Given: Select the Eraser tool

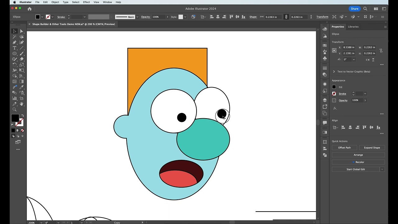Looking at the screenshot, I should (22, 59).
